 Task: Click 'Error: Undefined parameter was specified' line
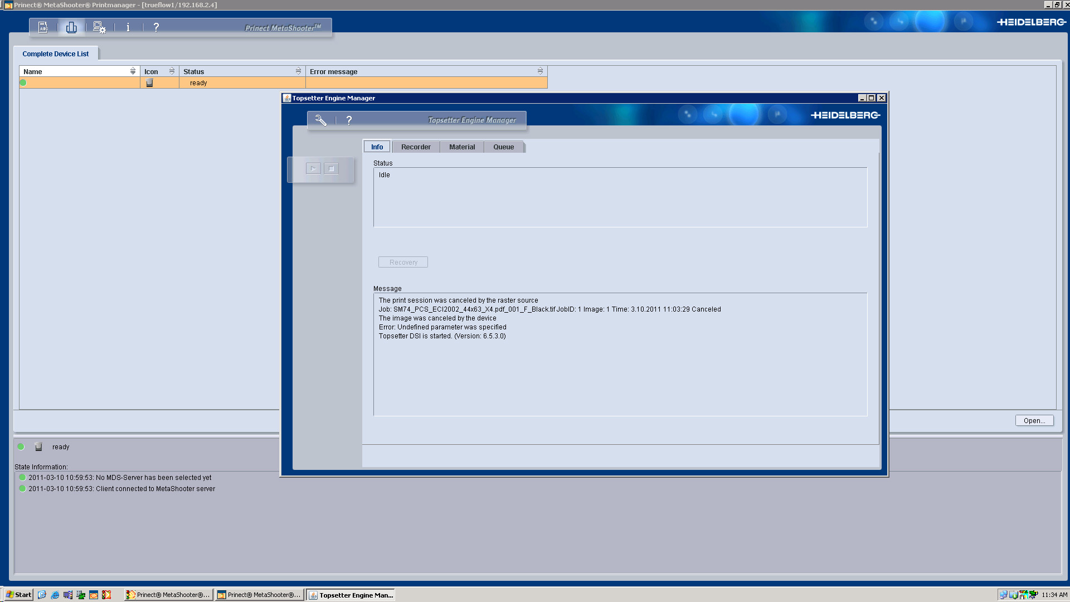pos(442,327)
